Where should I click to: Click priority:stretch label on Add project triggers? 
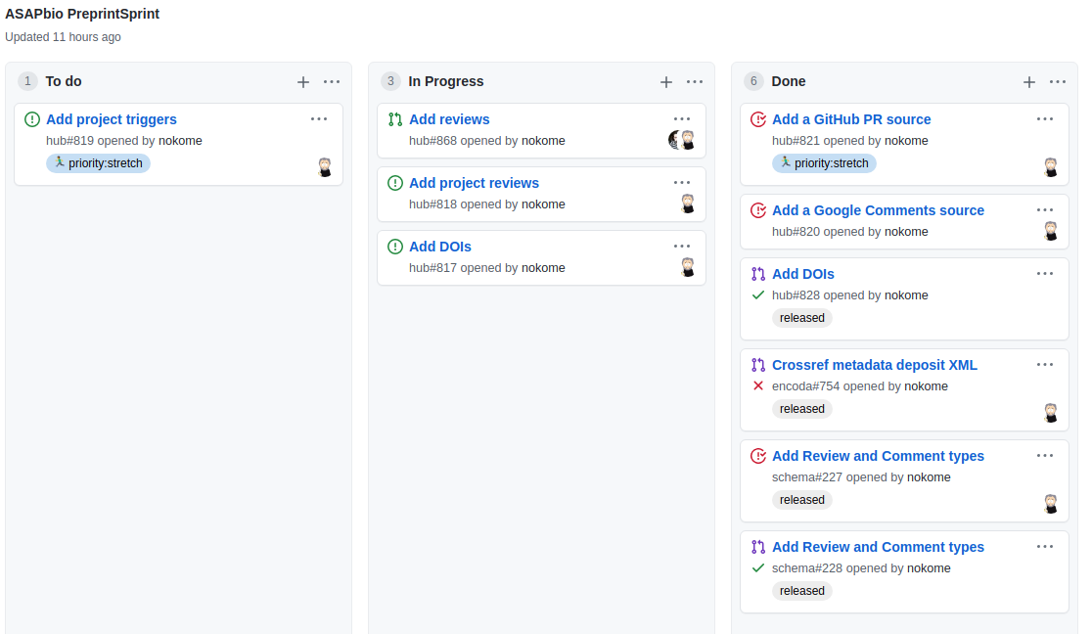pyautogui.click(x=98, y=163)
